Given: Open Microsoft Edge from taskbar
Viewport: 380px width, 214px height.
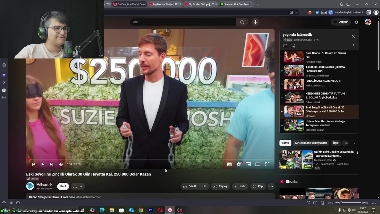Looking at the screenshot, I should click(x=102, y=210).
